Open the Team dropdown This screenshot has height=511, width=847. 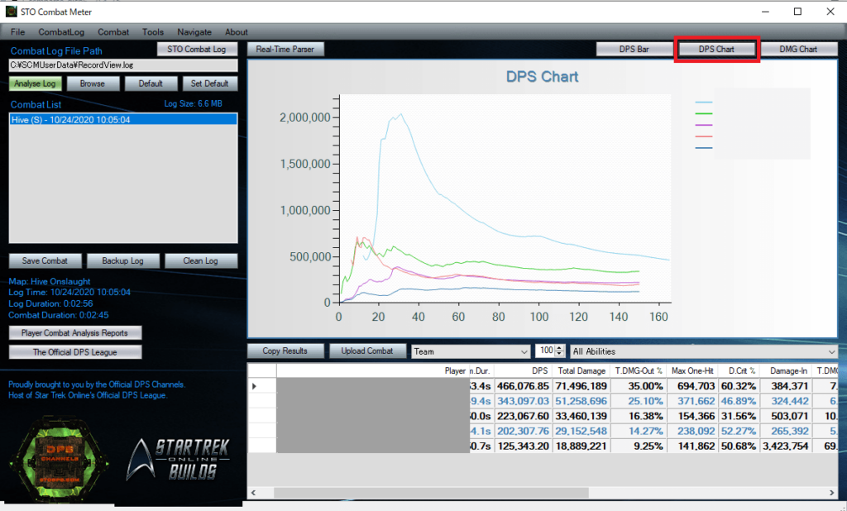(471, 351)
